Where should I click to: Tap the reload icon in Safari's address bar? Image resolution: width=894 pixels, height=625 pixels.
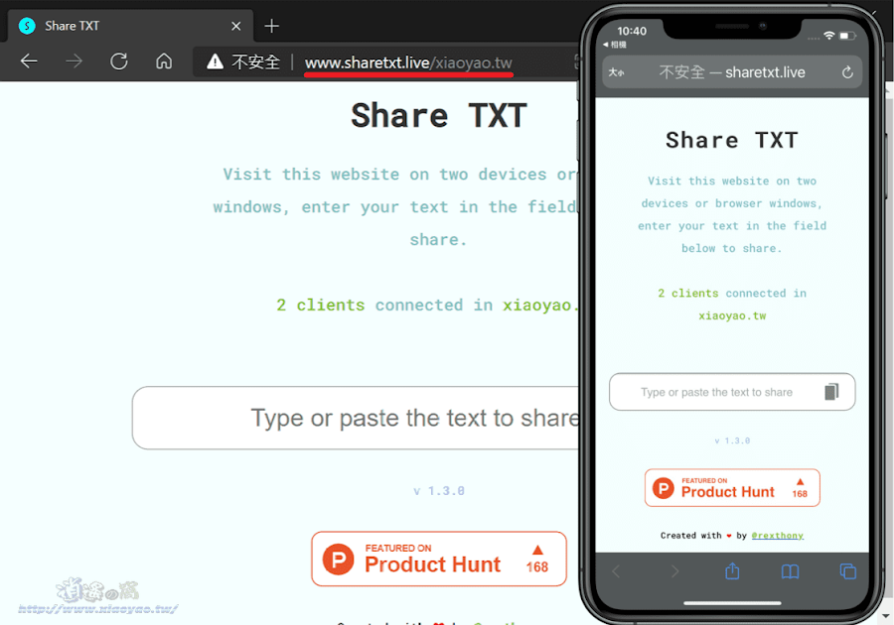845,71
